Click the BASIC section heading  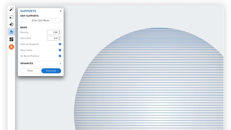pyautogui.click(x=24, y=27)
